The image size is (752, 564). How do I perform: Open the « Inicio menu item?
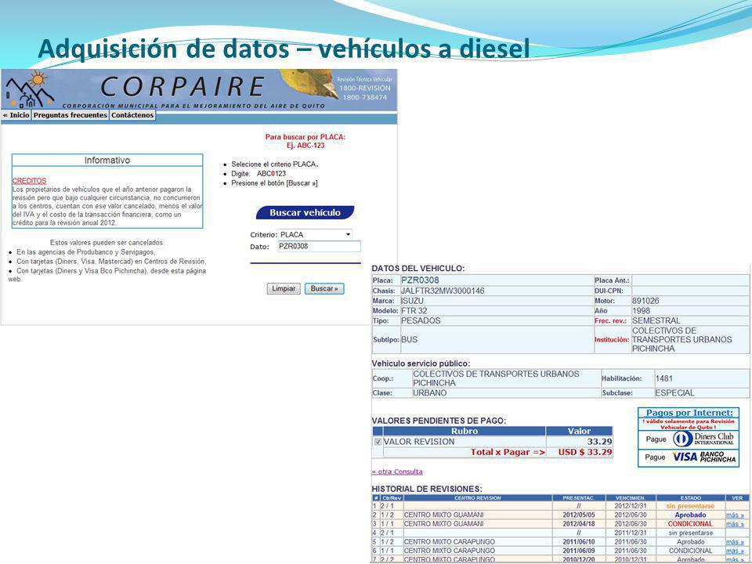pos(16,115)
